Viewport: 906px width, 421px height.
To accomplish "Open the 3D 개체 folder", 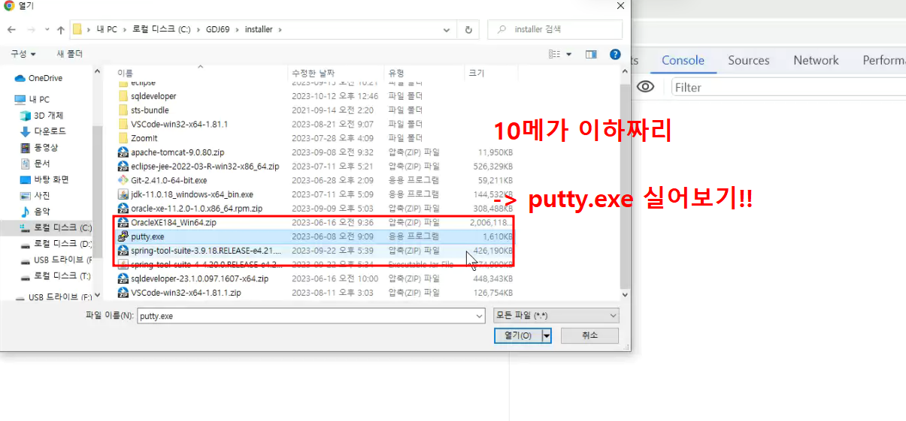I will click(48, 116).
